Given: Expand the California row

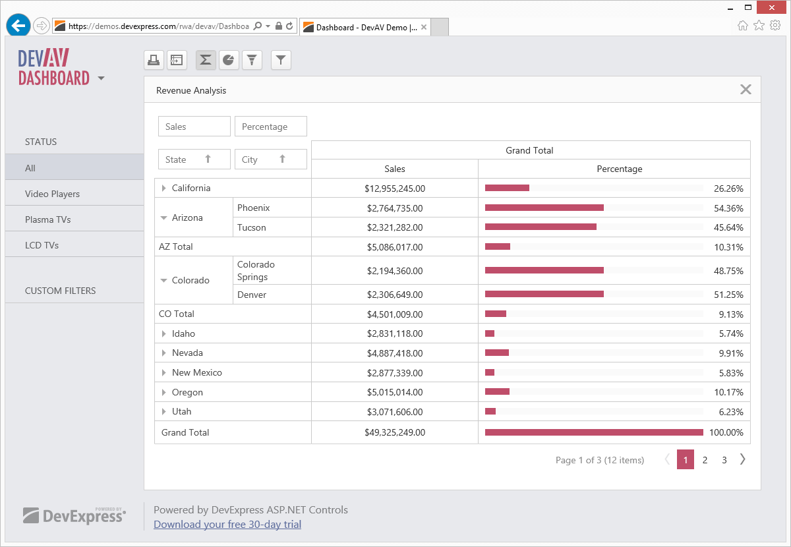Looking at the screenshot, I should 164,188.
